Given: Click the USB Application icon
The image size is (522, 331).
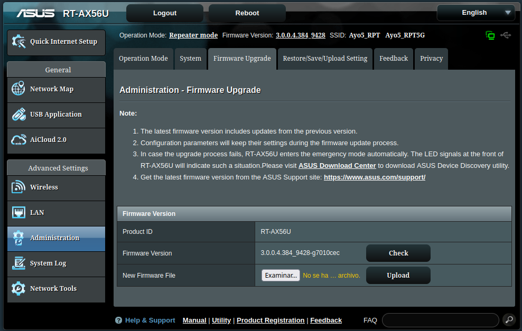Looking at the screenshot, I should pyautogui.click(x=18, y=114).
